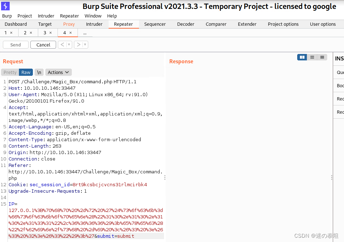This screenshot has height=242, width=344.
Task: Click the Cancel button
Action: (43, 45)
